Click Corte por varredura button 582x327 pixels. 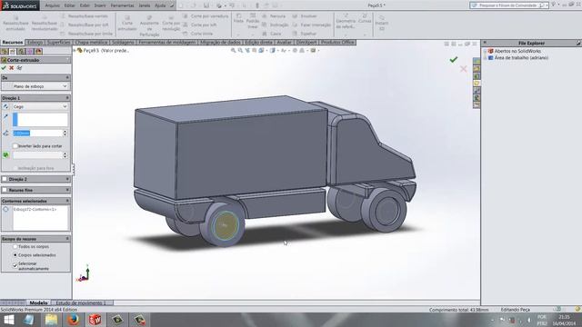(206, 16)
